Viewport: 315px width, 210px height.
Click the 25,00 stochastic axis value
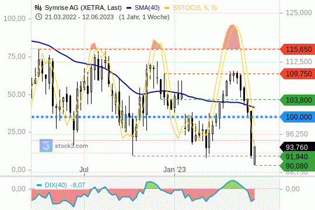pos(17,132)
